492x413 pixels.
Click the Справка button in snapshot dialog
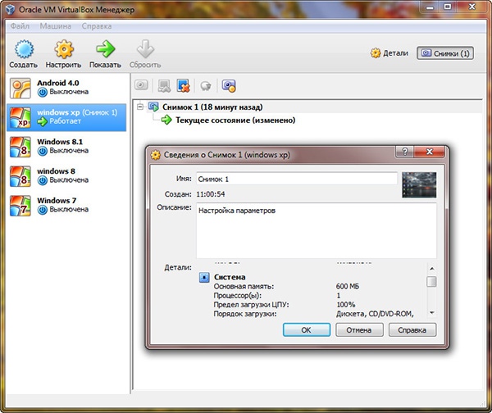[x=412, y=329]
